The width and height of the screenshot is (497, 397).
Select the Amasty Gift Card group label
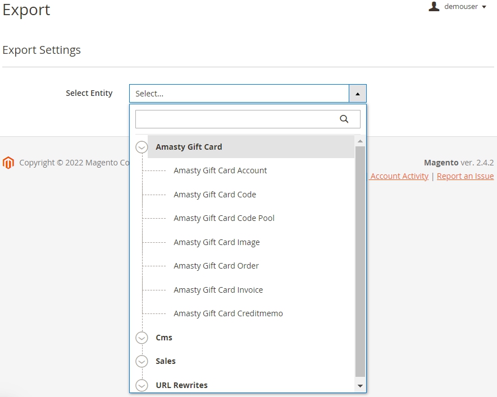click(x=189, y=147)
